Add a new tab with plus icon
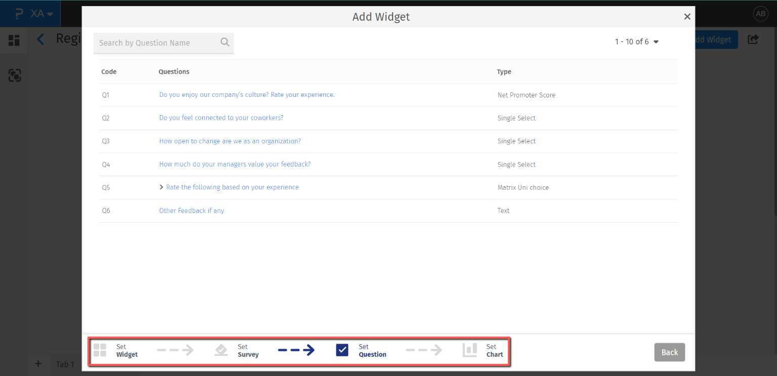 [x=38, y=364]
